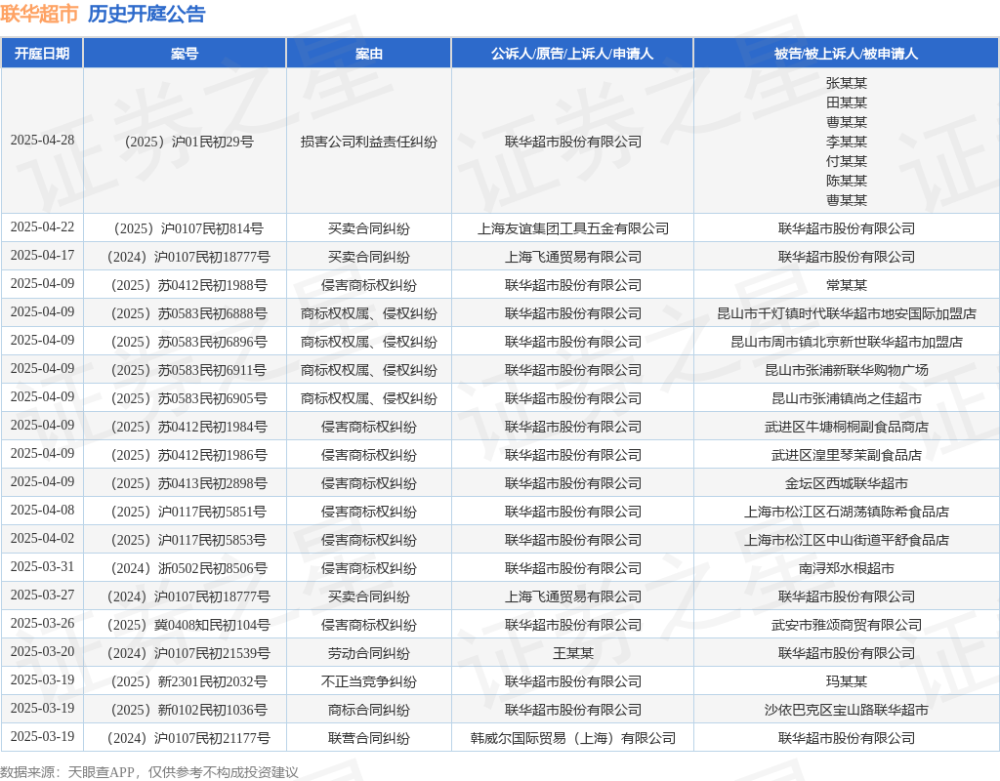Click plaintiff 韩威尔国际贸易（上海）有限公司

pos(572,738)
